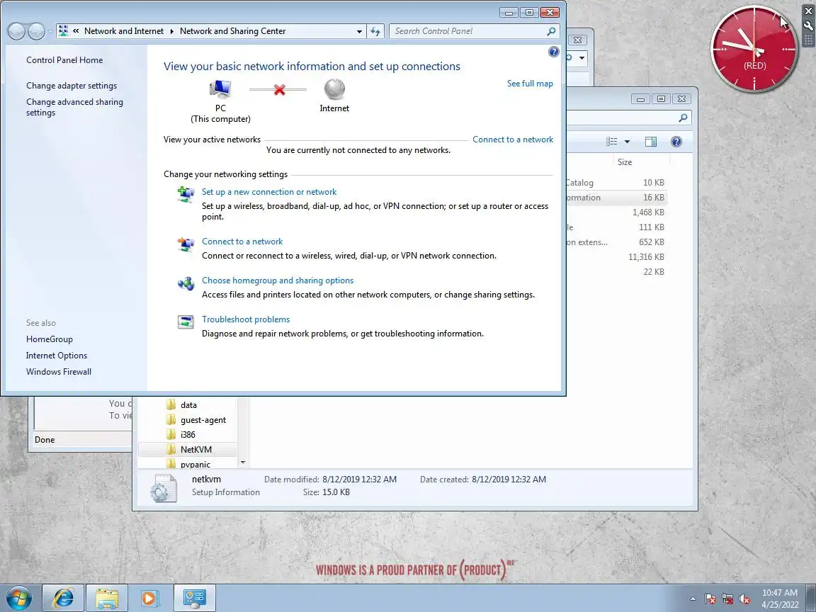Open Control Panel Home
This screenshot has height=612, width=816.
tap(64, 59)
